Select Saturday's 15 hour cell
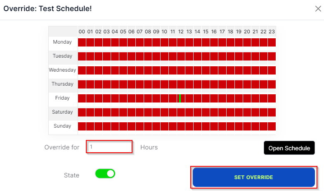 point(206,112)
